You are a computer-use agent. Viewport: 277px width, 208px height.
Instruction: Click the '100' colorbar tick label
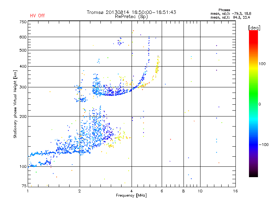tap(262, 64)
